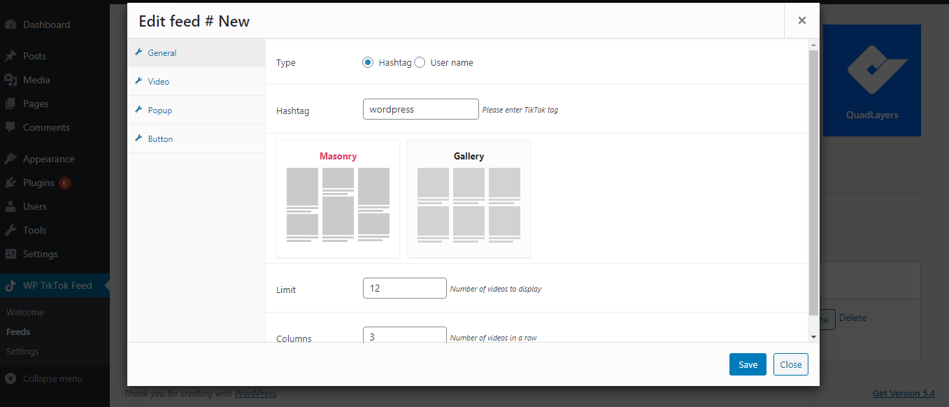Click the Delete link behind the dialog
Image resolution: width=949 pixels, height=407 pixels.
tap(852, 317)
